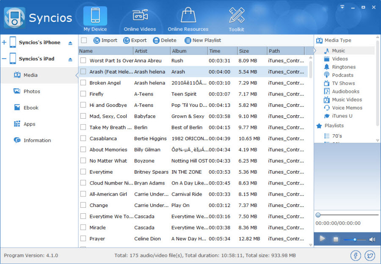Click the Import button
Image resolution: width=381 pixels, height=264 pixels.
click(105, 41)
